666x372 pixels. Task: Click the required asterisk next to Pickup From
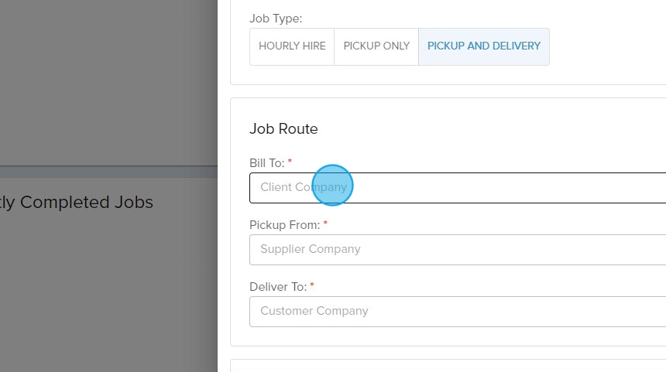click(x=326, y=224)
